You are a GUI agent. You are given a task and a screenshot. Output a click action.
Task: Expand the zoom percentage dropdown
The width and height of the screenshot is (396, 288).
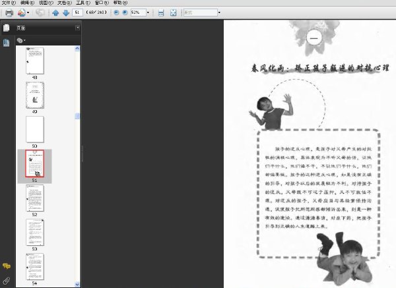coord(148,13)
